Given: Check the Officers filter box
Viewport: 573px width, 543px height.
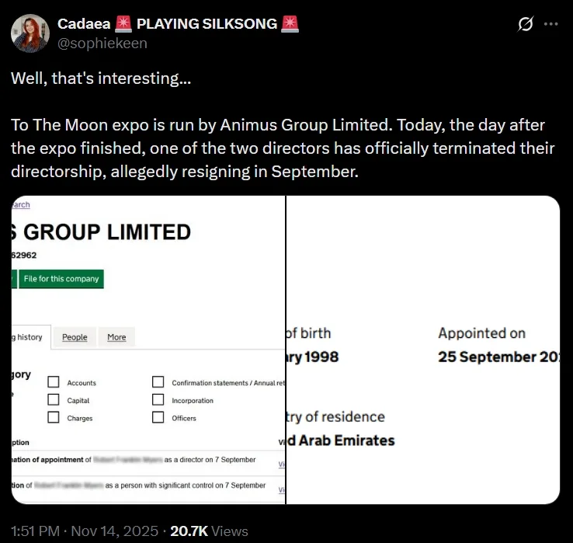Looking at the screenshot, I should (158, 418).
